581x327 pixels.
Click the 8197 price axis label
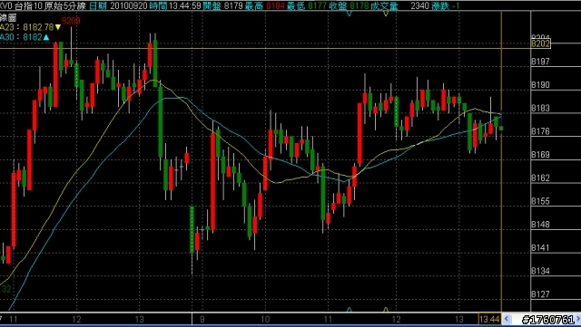(541, 62)
